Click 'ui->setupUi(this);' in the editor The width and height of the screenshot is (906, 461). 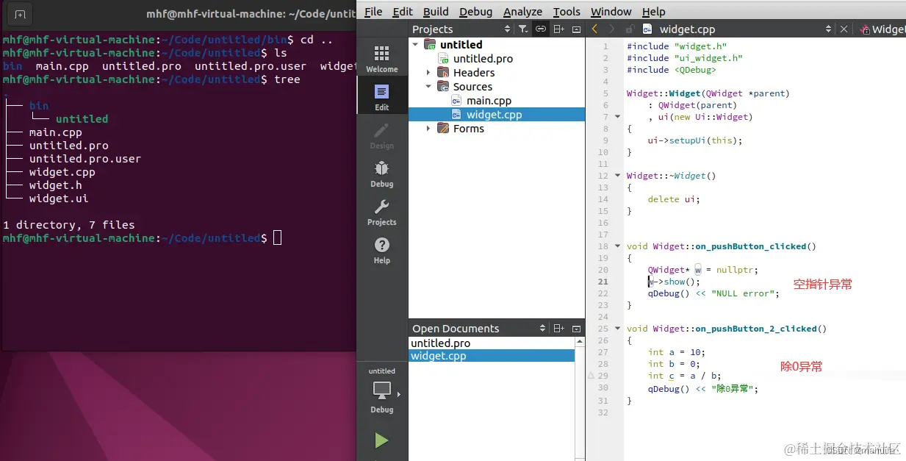(695, 140)
